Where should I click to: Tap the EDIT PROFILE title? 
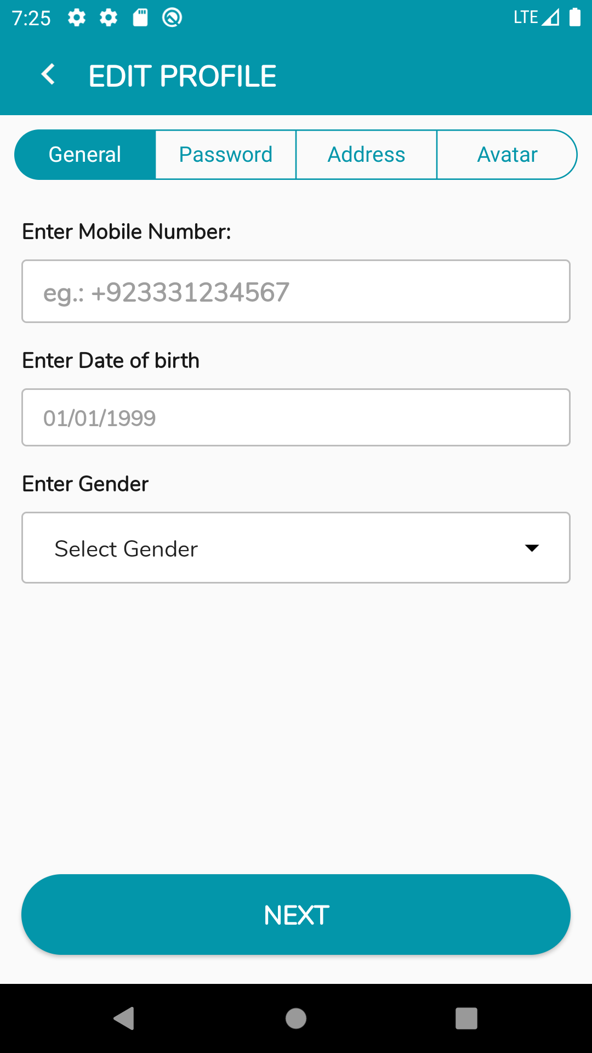(183, 76)
